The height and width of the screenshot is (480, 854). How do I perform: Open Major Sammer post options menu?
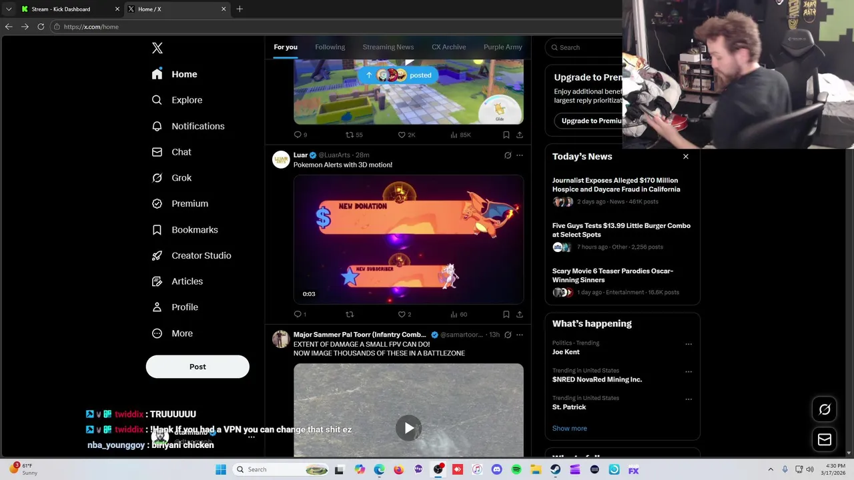[519, 335]
